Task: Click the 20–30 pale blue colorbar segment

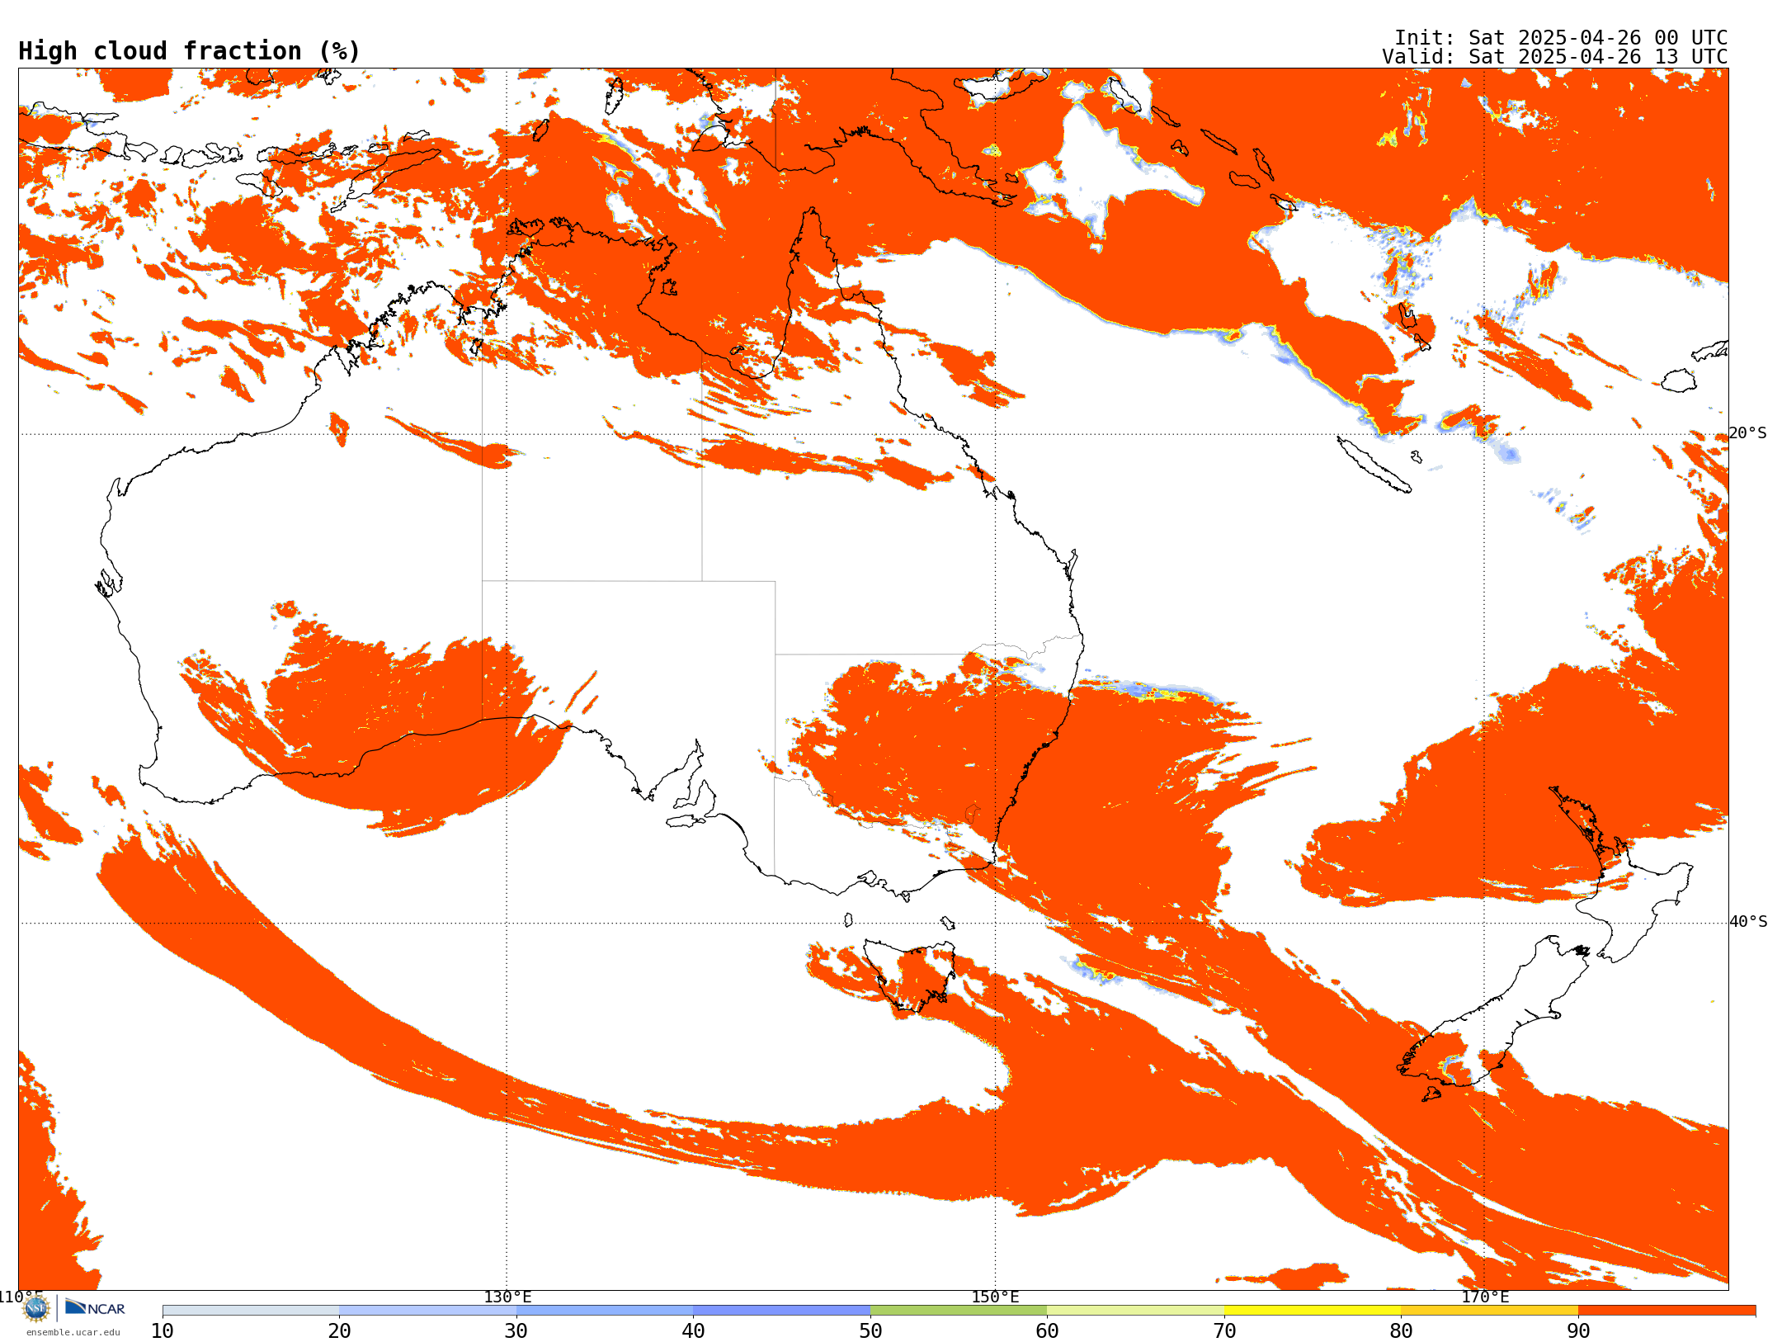Action: point(427,1311)
